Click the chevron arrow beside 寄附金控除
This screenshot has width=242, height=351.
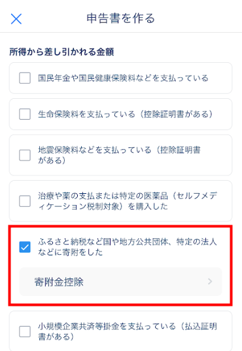click(210, 282)
